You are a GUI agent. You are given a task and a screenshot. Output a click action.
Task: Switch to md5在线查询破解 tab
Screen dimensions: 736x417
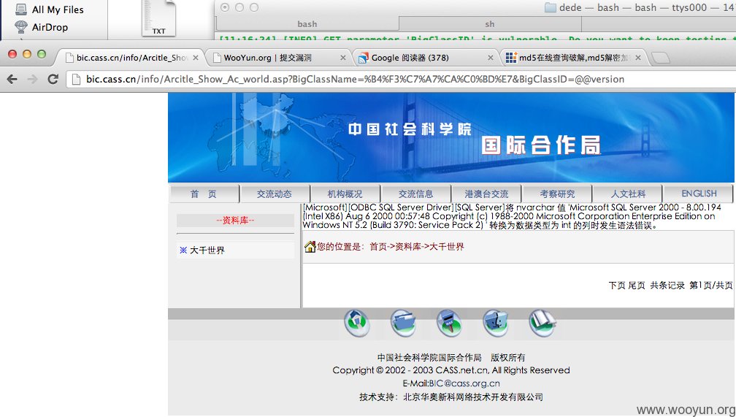point(574,58)
